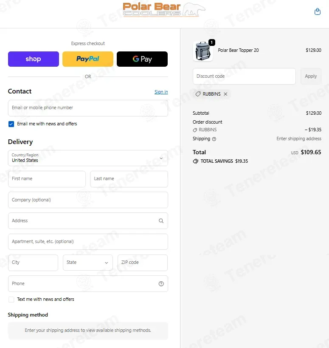Expand the State dropdown

pos(88,263)
